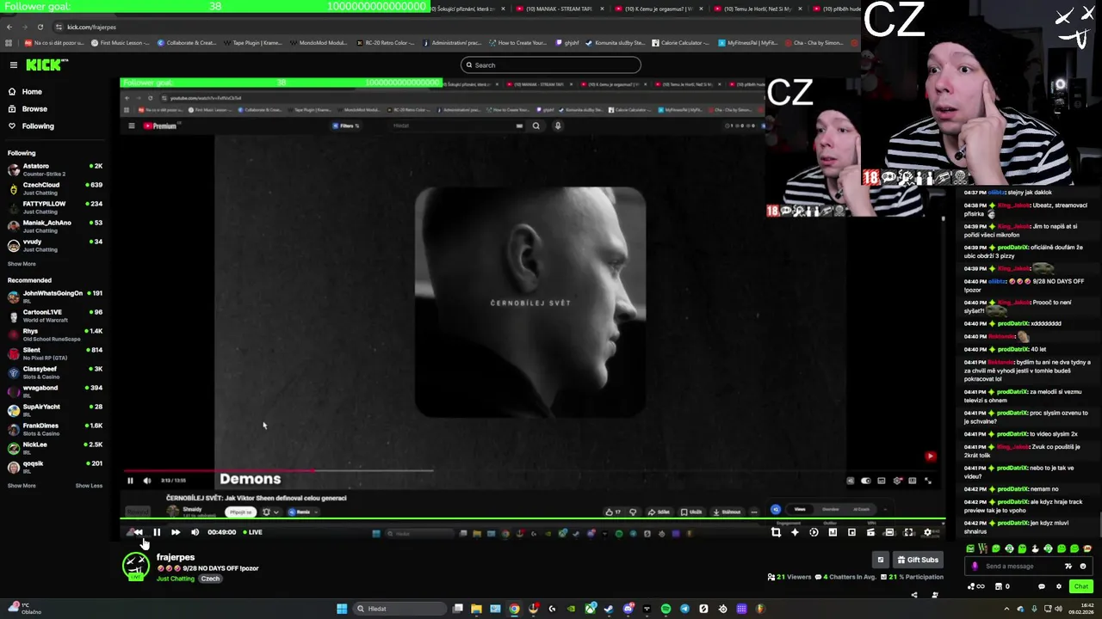Open chat settings gear icon

click(x=1059, y=586)
